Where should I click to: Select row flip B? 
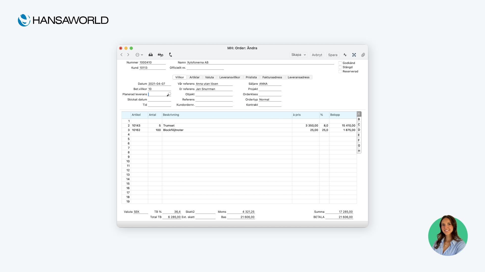tap(359, 119)
